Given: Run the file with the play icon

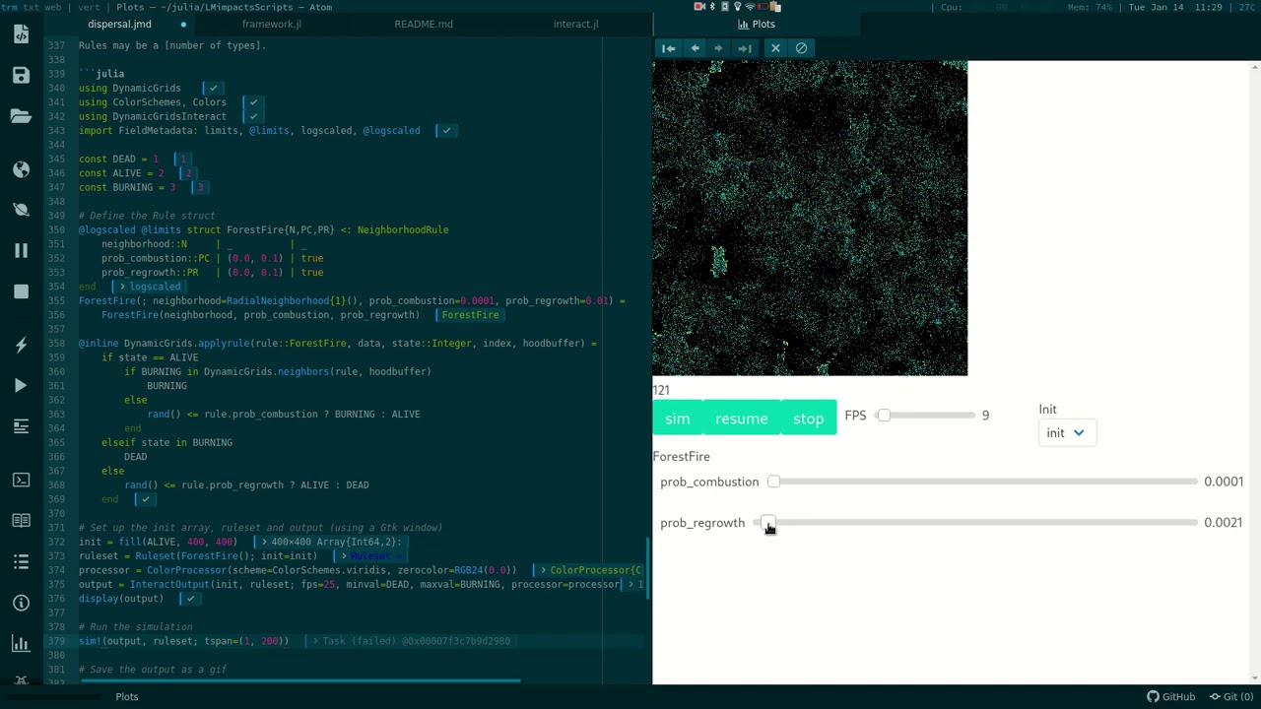Looking at the screenshot, I should click(x=21, y=385).
